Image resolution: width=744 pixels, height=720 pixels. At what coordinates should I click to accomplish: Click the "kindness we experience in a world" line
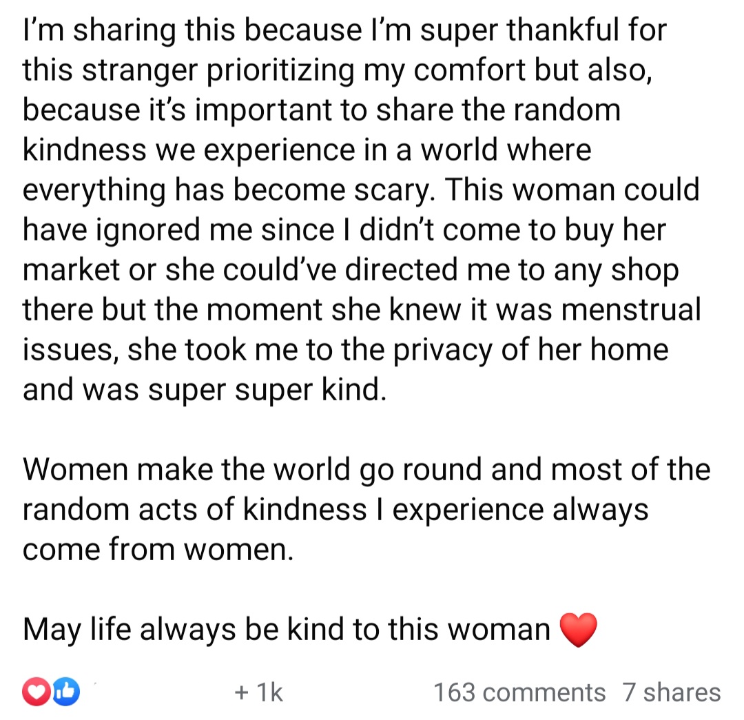coord(307,150)
